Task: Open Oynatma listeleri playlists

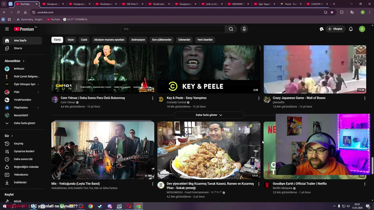Action: click(22, 151)
